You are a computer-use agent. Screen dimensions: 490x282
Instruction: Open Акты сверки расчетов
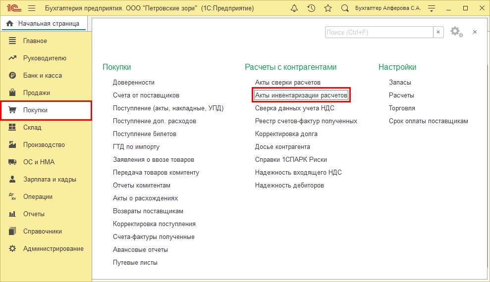click(x=288, y=82)
